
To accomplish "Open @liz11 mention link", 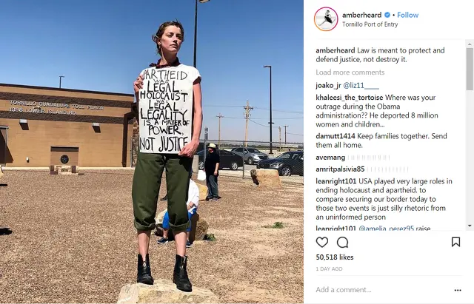I will [361, 86].
